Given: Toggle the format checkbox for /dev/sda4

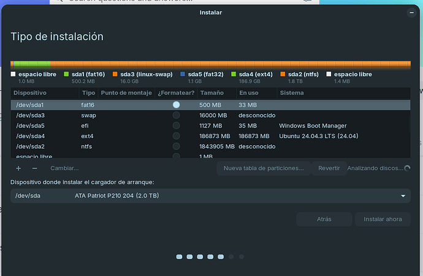Looking at the screenshot, I should (176, 136).
